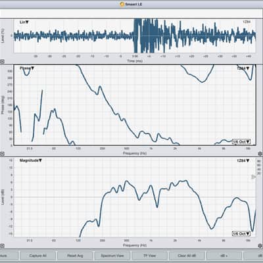
Task: Open the Magnitude plot type dropdown
Action: (x=31, y=160)
